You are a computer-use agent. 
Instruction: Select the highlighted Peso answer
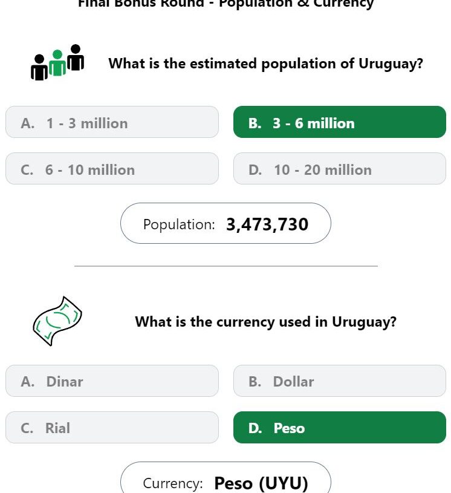click(339, 427)
